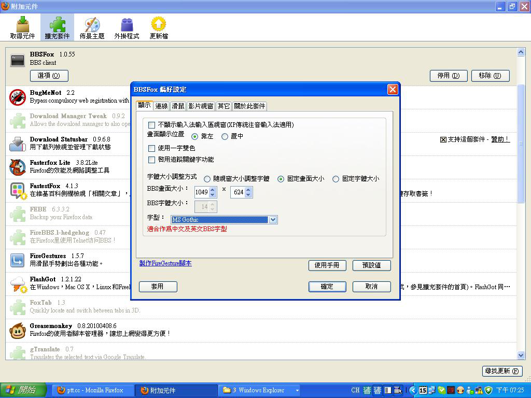
Task: Click the Download Manager Tweak puzzle icon
Action: coord(18,120)
